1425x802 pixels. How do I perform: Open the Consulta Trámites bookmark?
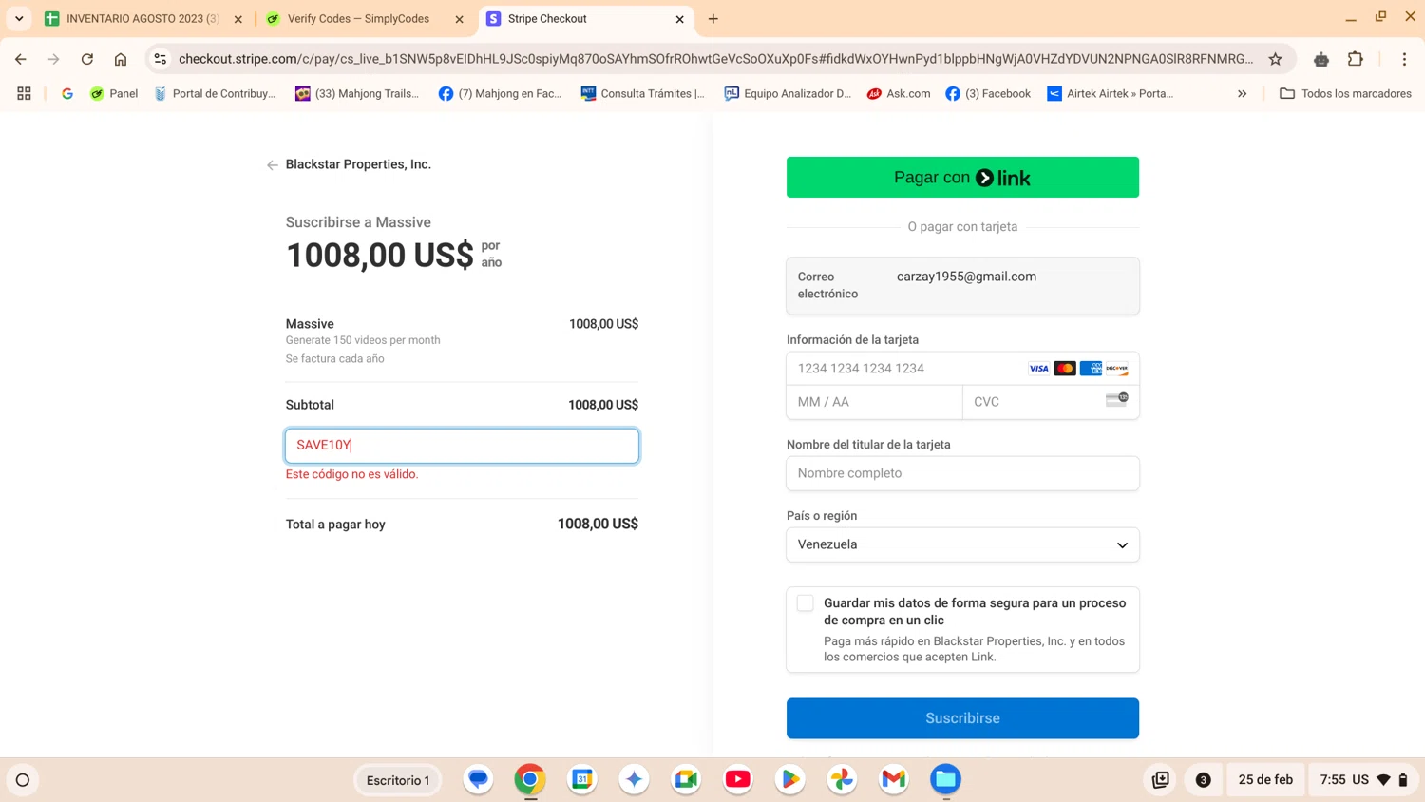[643, 93]
